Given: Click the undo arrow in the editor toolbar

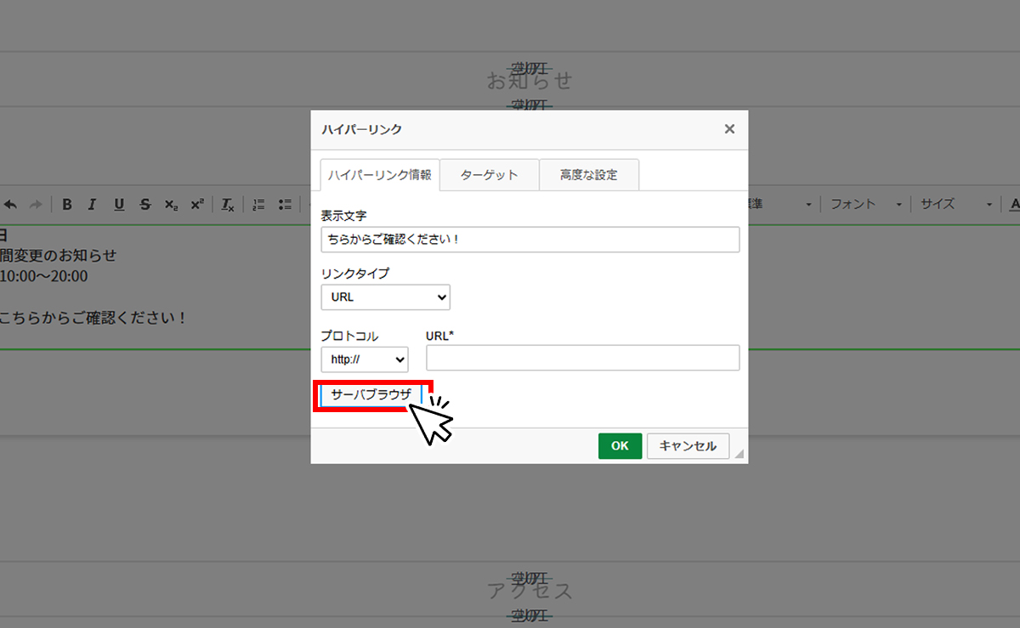Looking at the screenshot, I should pos(11,205).
